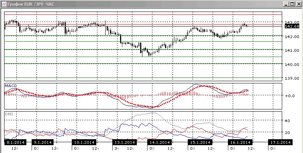This screenshot has height=153, width=303.
Task: Click the current price label 142.68
Action: 292,26
